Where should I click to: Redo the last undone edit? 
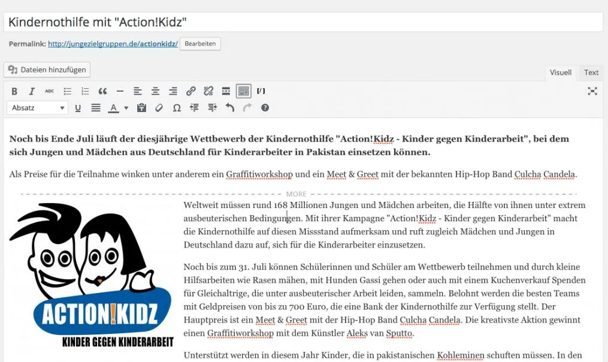[x=247, y=108]
